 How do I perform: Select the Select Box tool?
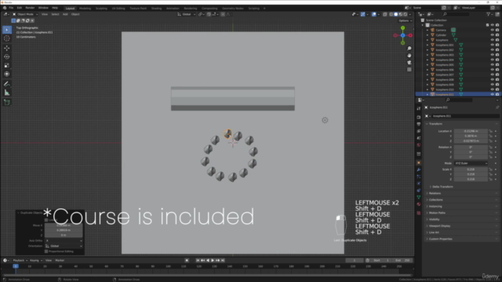(7, 30)
